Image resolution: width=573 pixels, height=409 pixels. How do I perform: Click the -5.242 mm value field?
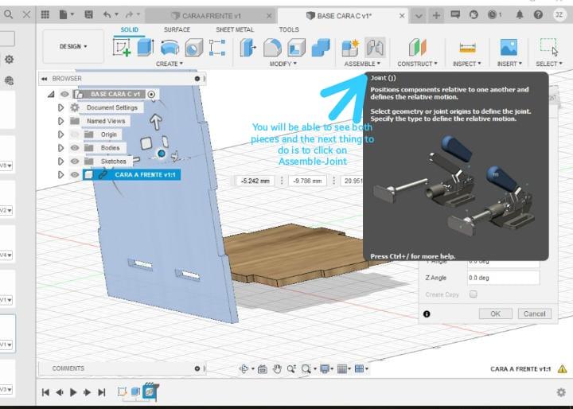tap(255, 181)
